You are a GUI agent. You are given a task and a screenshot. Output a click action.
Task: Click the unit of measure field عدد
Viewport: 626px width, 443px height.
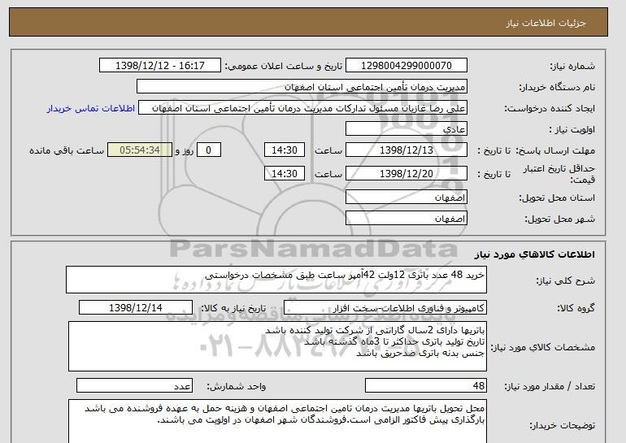134,385
